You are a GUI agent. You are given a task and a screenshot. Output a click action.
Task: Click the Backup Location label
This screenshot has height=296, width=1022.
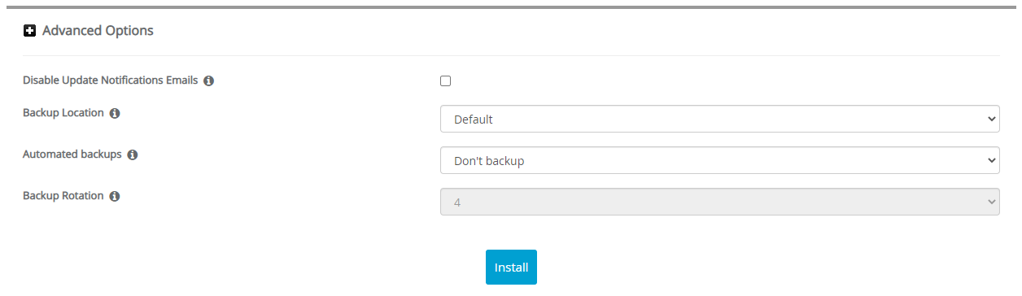[63, 113]
